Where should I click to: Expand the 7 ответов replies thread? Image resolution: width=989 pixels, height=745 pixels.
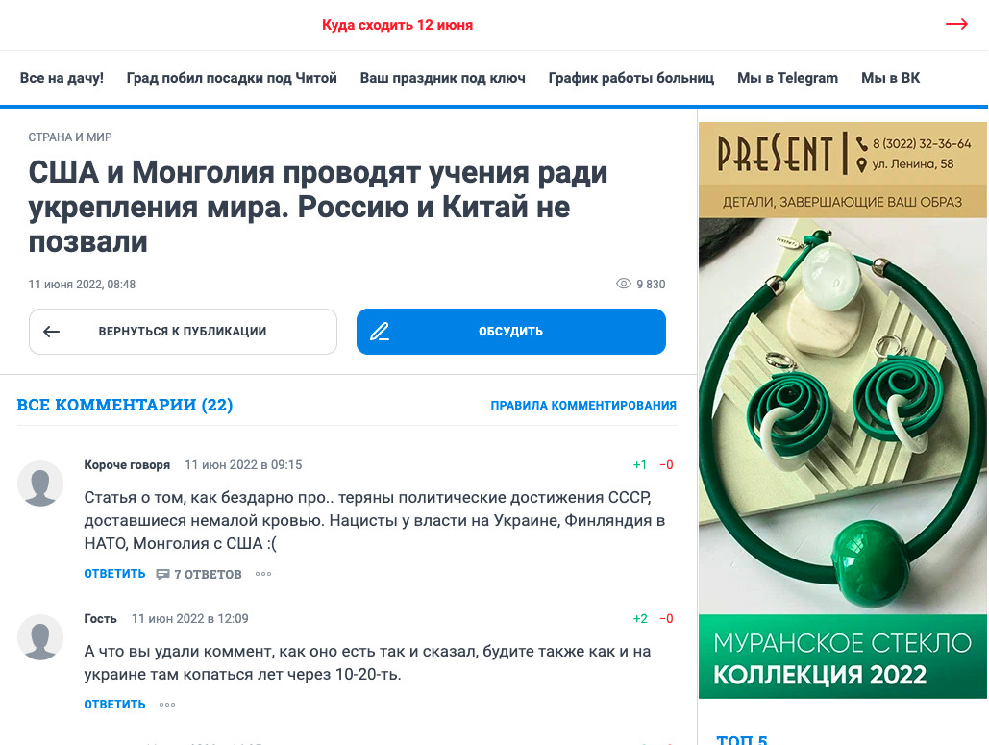[199, 574]
